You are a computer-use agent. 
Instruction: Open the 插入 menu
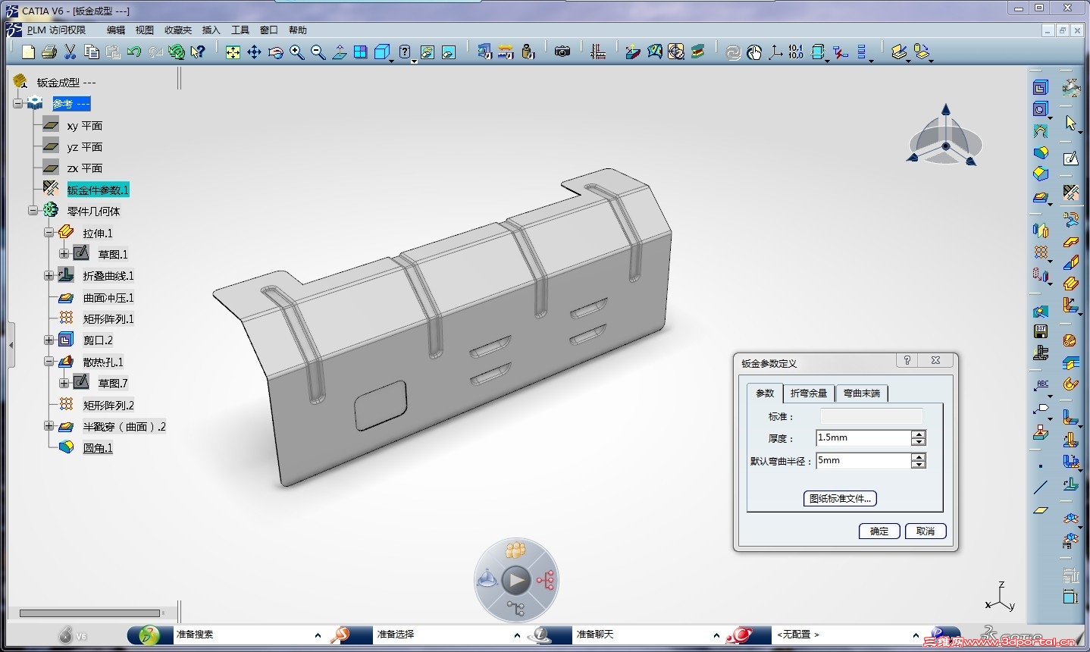click(211, 30)
